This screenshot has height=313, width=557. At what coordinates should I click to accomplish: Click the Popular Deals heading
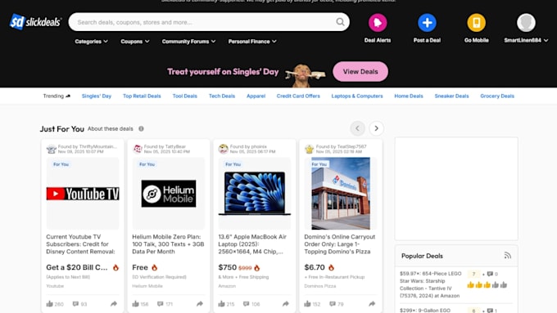click(422, 256)
